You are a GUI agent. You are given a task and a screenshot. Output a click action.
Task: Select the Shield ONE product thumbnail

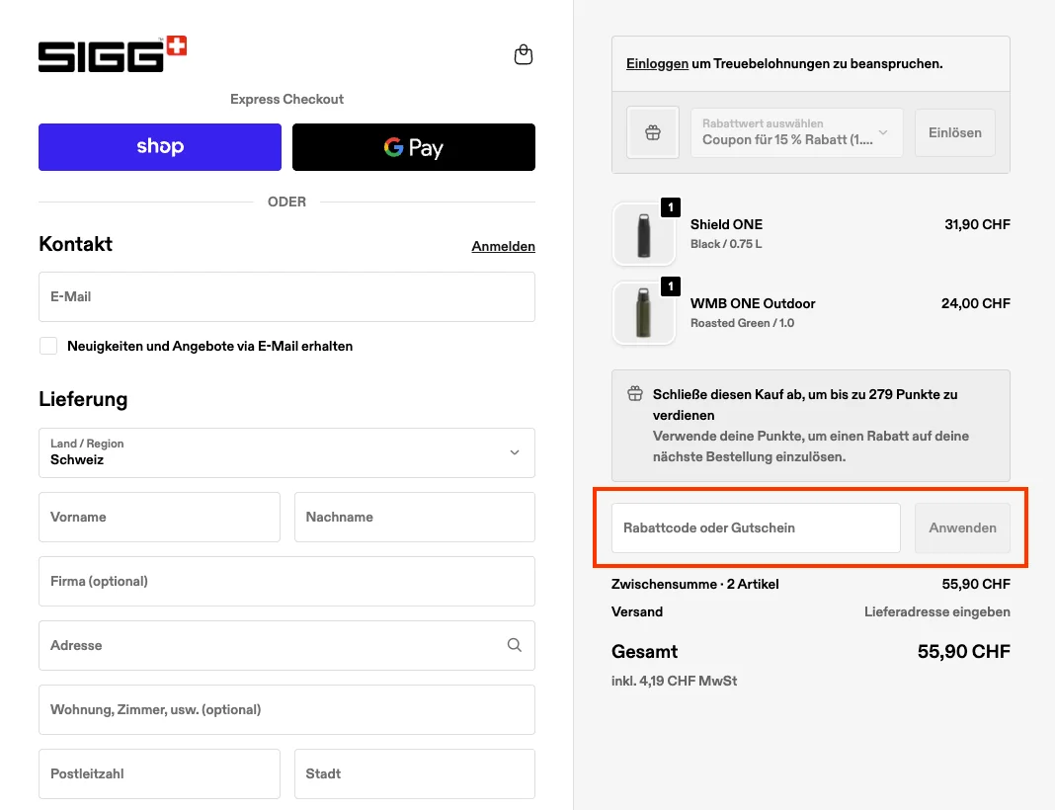[644, 234]
